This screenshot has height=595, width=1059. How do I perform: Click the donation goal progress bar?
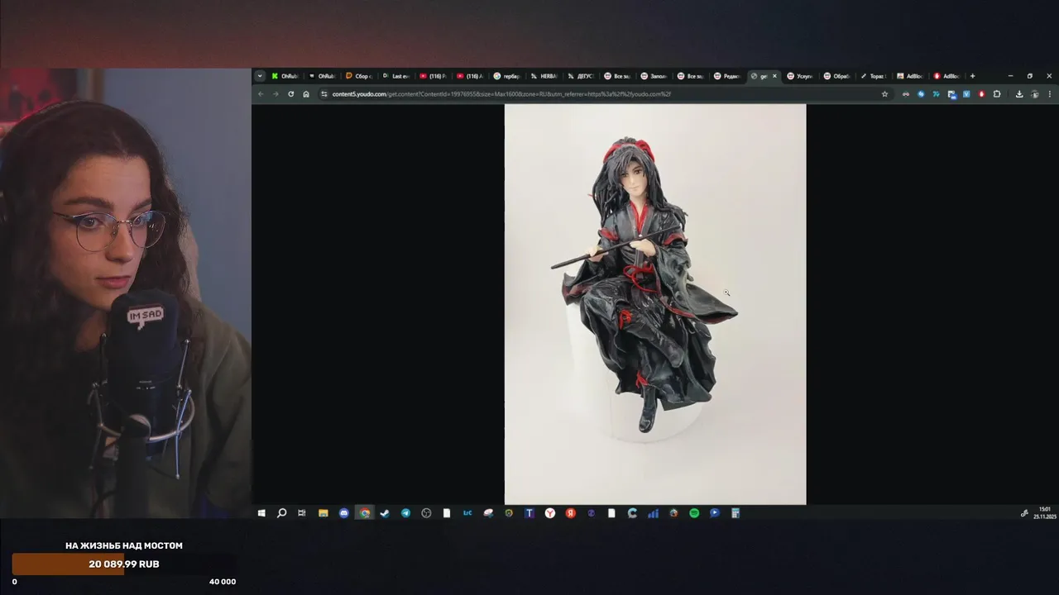124,564
